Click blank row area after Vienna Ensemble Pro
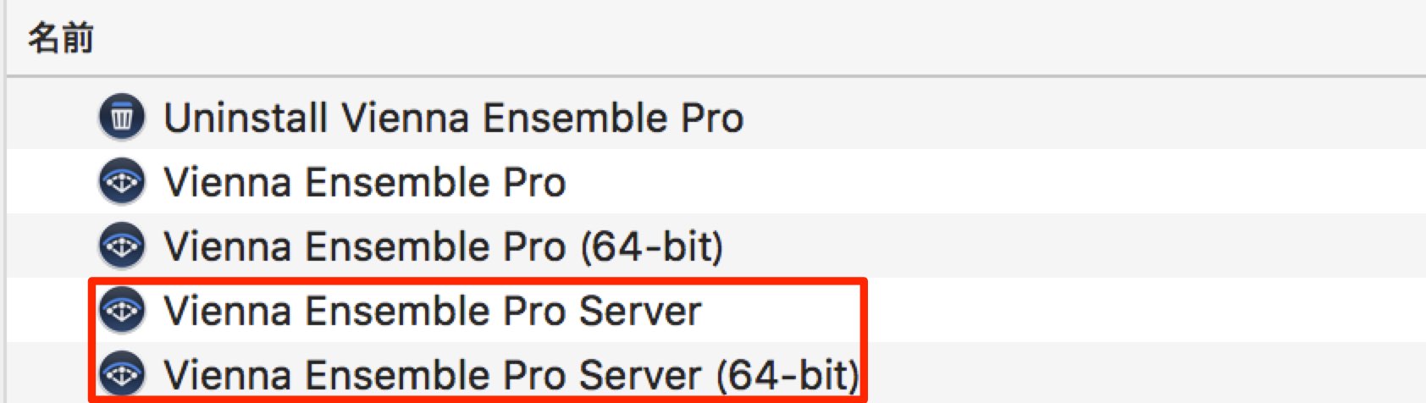The image size is (1426, 403). coord(995,181)
